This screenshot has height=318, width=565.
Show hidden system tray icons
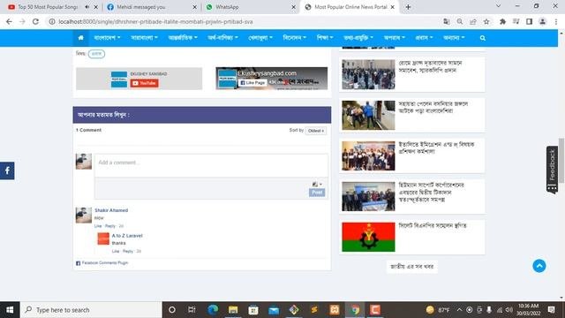tap(459, 310)
